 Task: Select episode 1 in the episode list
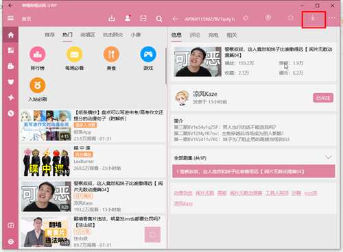point(254,171)
